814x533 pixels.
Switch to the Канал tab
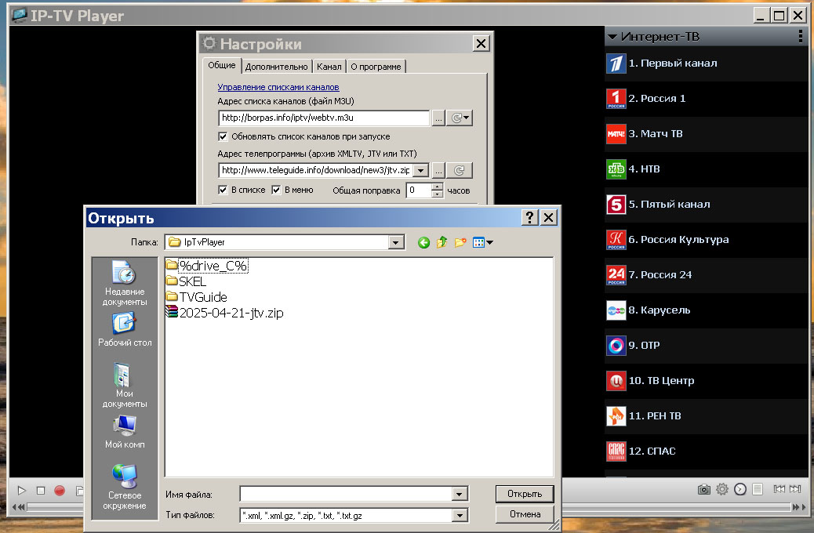(329, 67)
